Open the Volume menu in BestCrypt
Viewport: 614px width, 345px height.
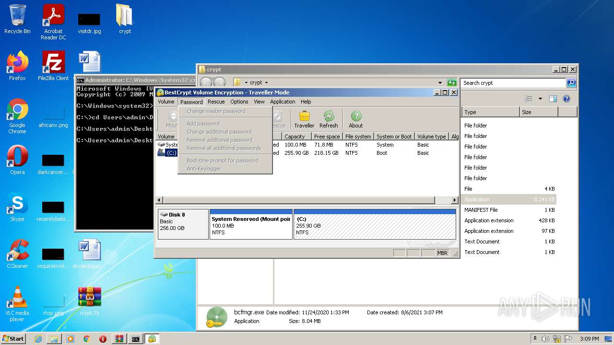(166, 102)
